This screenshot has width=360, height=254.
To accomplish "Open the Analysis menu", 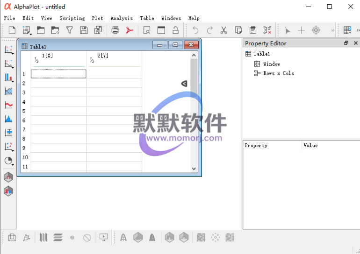I will pyautogui.click(x=122, y=18).
